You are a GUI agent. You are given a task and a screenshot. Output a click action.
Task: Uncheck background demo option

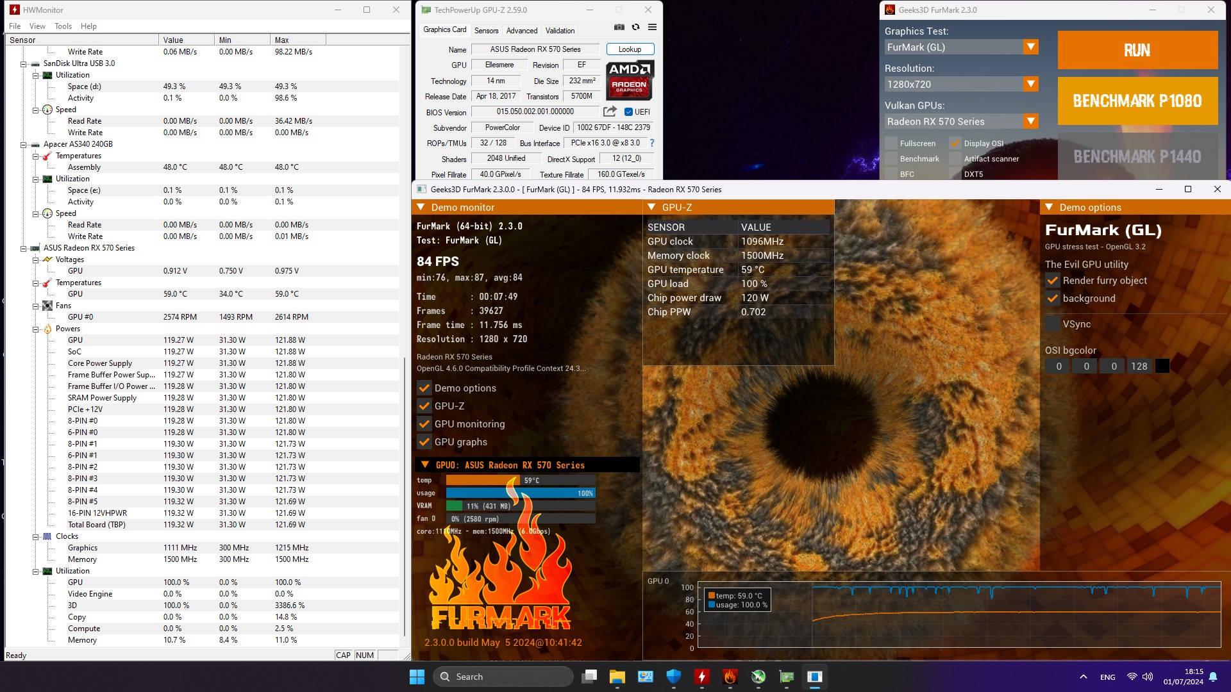1052,298
